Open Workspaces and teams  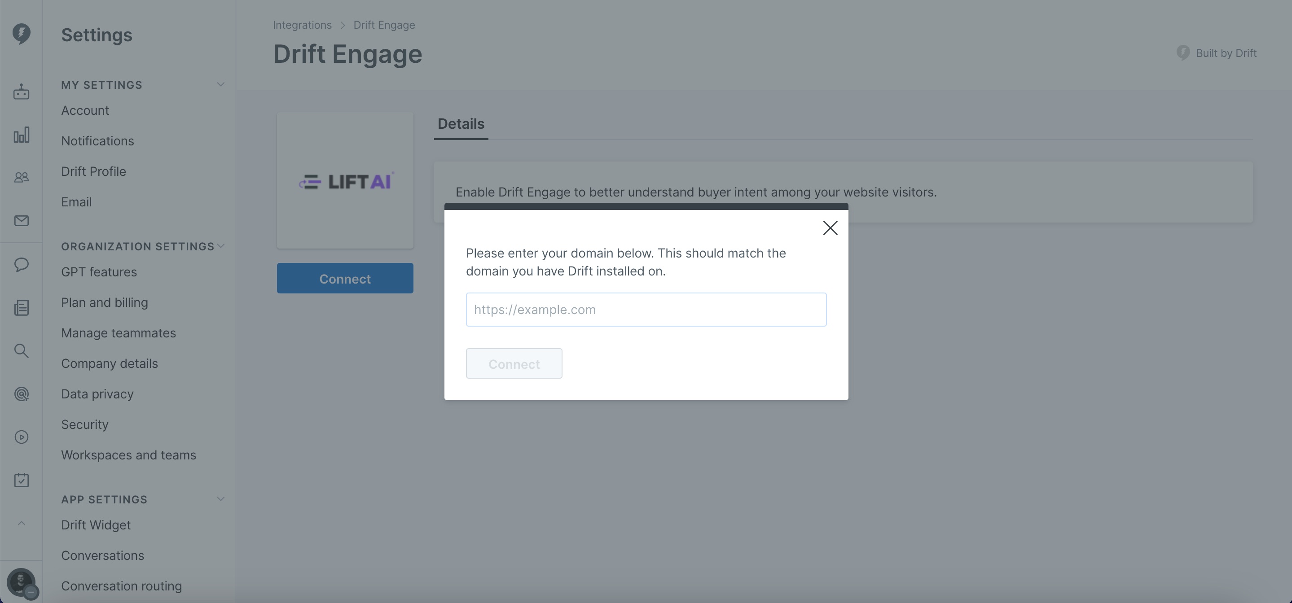pos(128,456)
